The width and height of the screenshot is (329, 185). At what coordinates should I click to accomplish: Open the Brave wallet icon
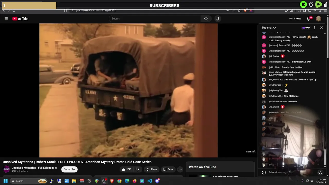point(310,11)
